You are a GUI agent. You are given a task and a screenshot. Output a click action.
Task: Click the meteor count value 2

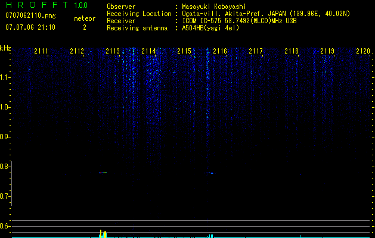85,27
